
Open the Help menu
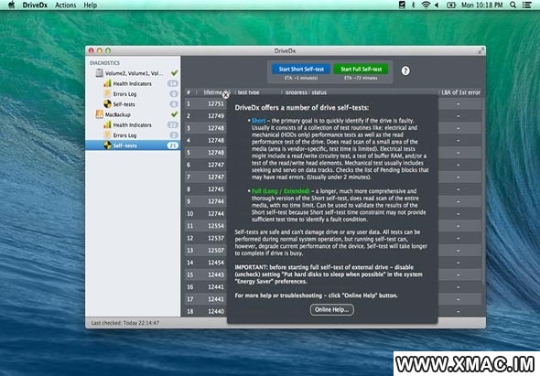pyautogui.click(x=91, y=5)
